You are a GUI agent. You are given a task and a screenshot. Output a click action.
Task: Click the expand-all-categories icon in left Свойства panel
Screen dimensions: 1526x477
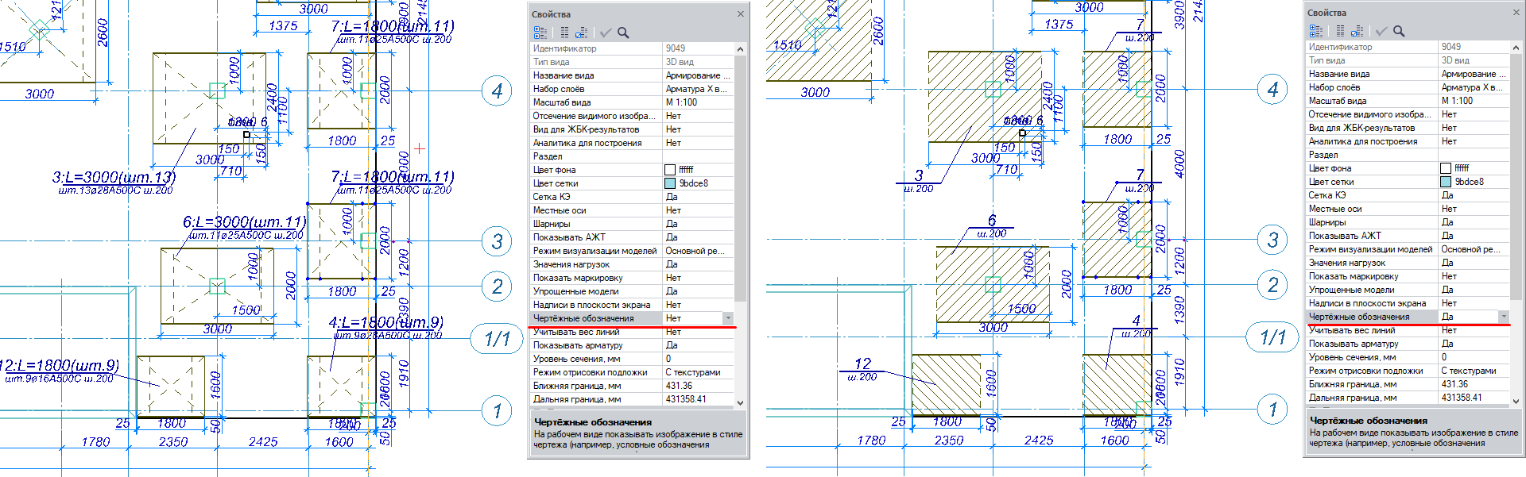(540, 33)
